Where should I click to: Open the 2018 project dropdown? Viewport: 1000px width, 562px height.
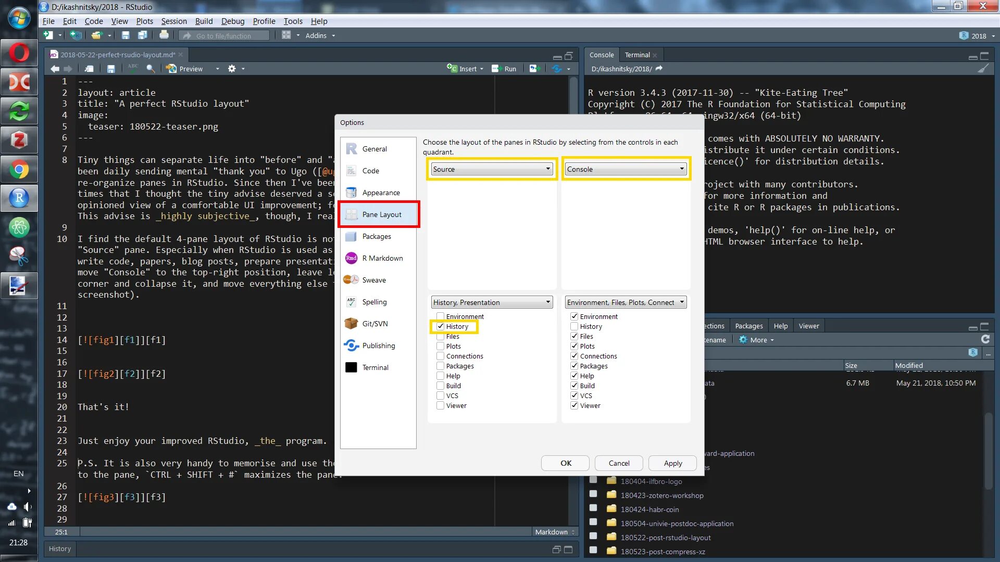pyautogui.click(x=977, y=36)
